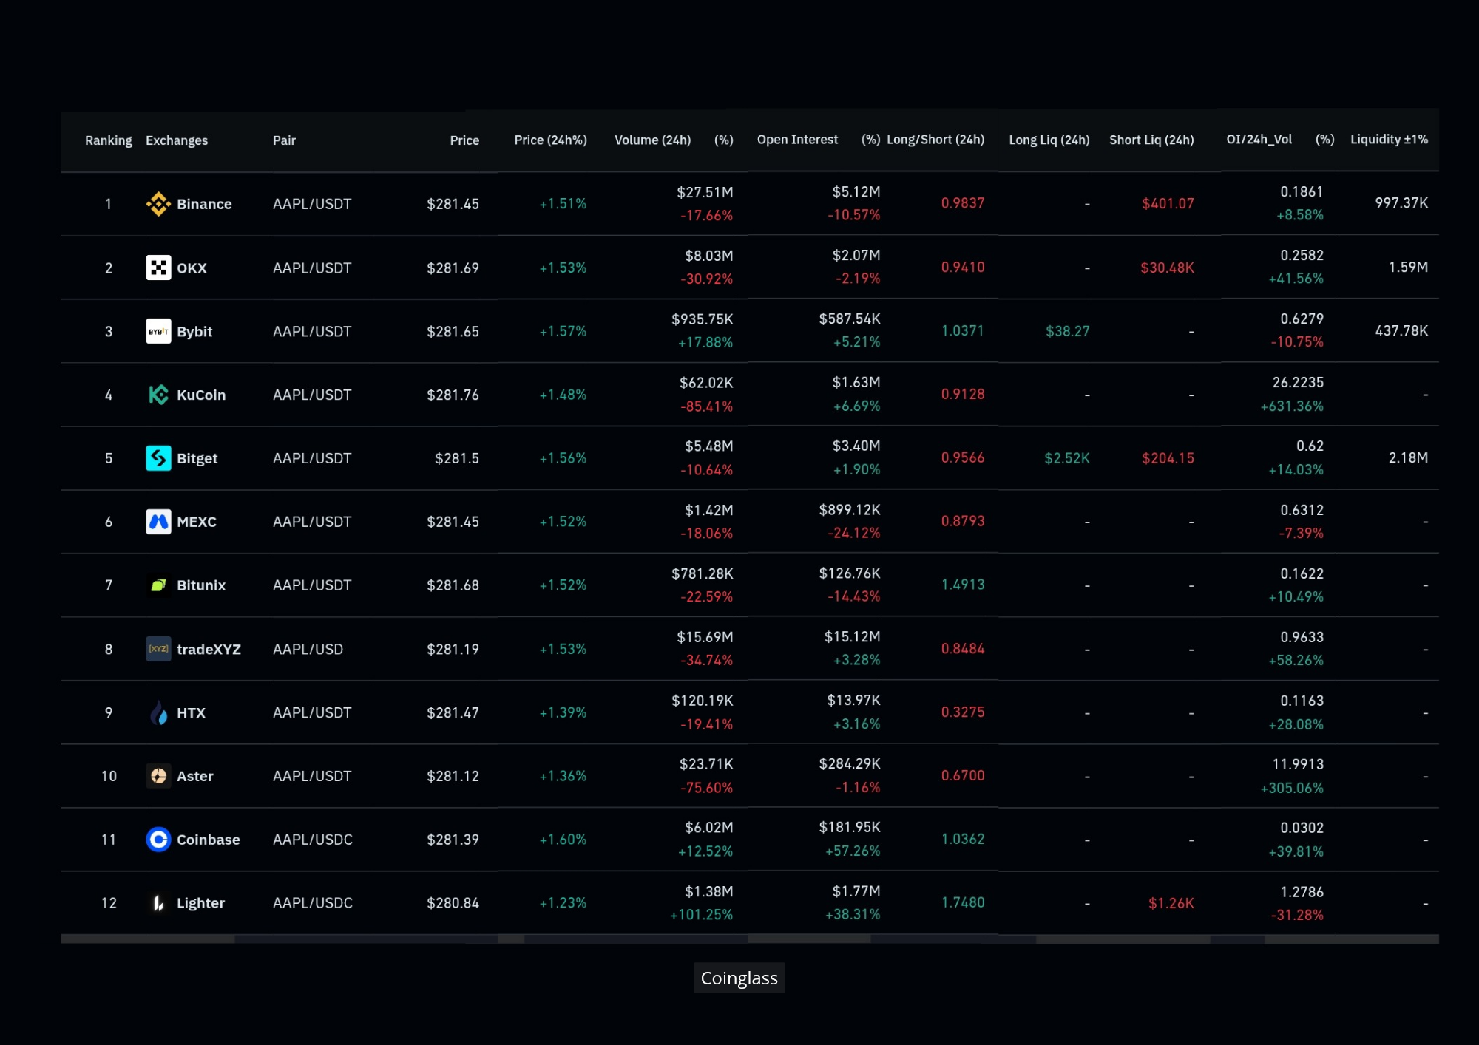The height and width of the screenshot is (1045, 1479).
Task: Open the KuCoin logo icon
Action: click(x=158, y=395)
